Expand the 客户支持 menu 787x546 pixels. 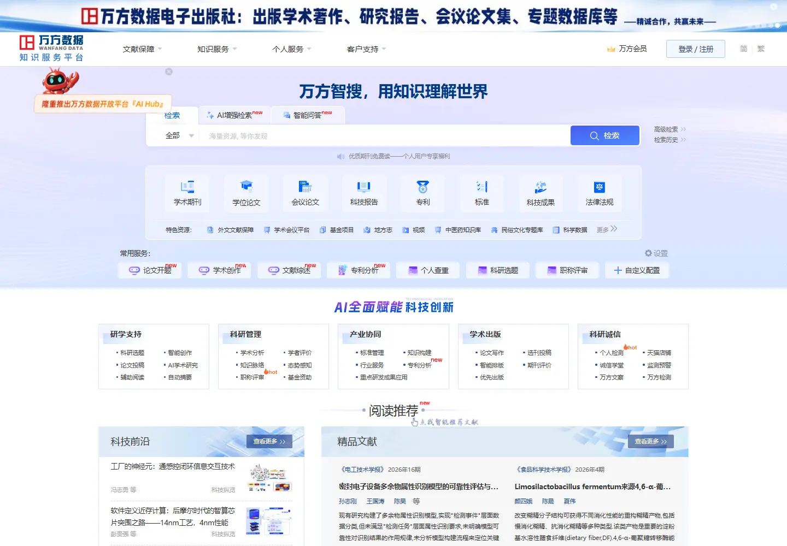367,49
